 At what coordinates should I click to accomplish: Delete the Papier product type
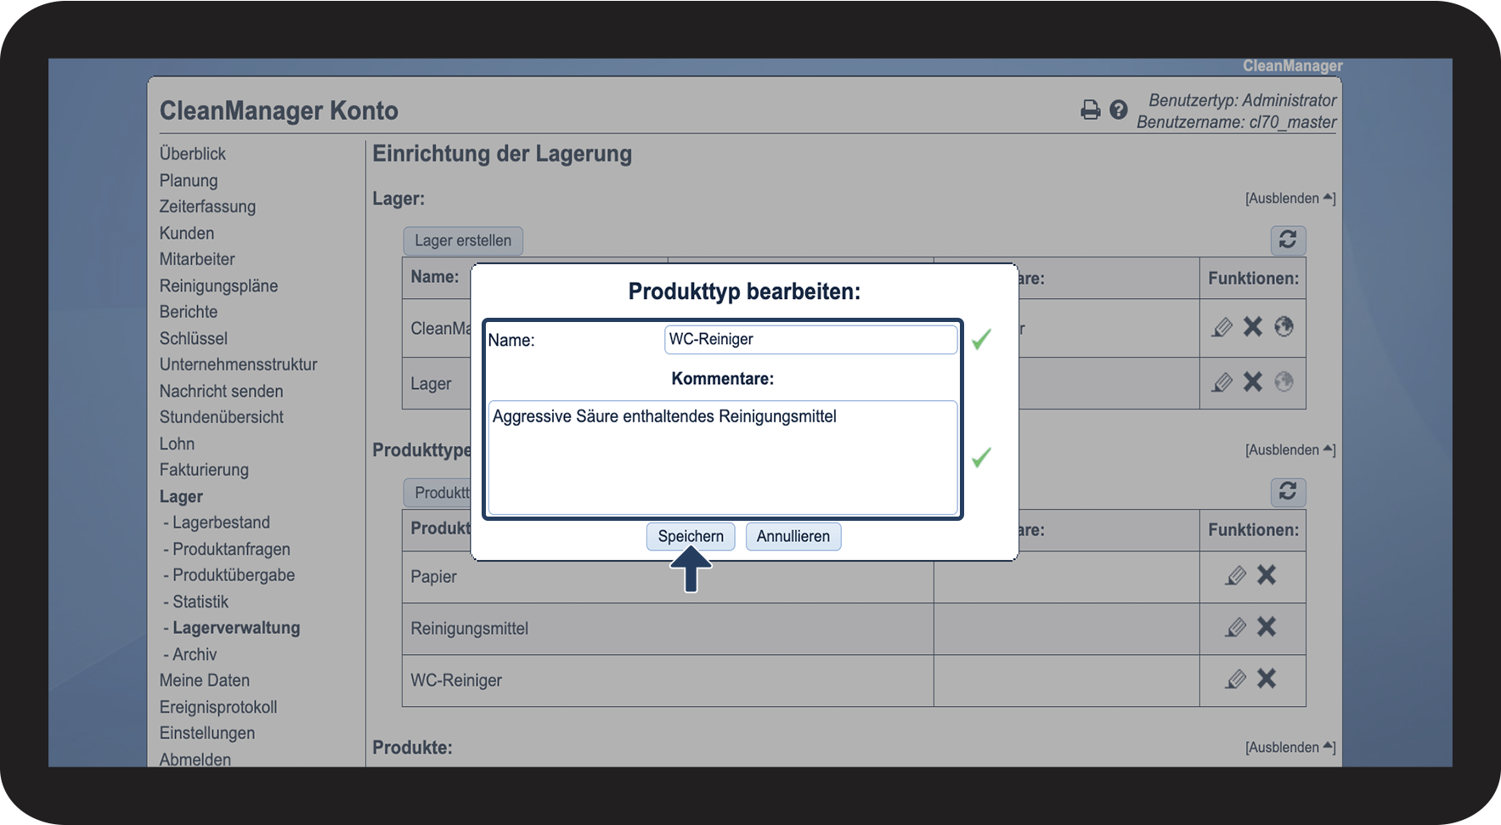click(1267, 575)
